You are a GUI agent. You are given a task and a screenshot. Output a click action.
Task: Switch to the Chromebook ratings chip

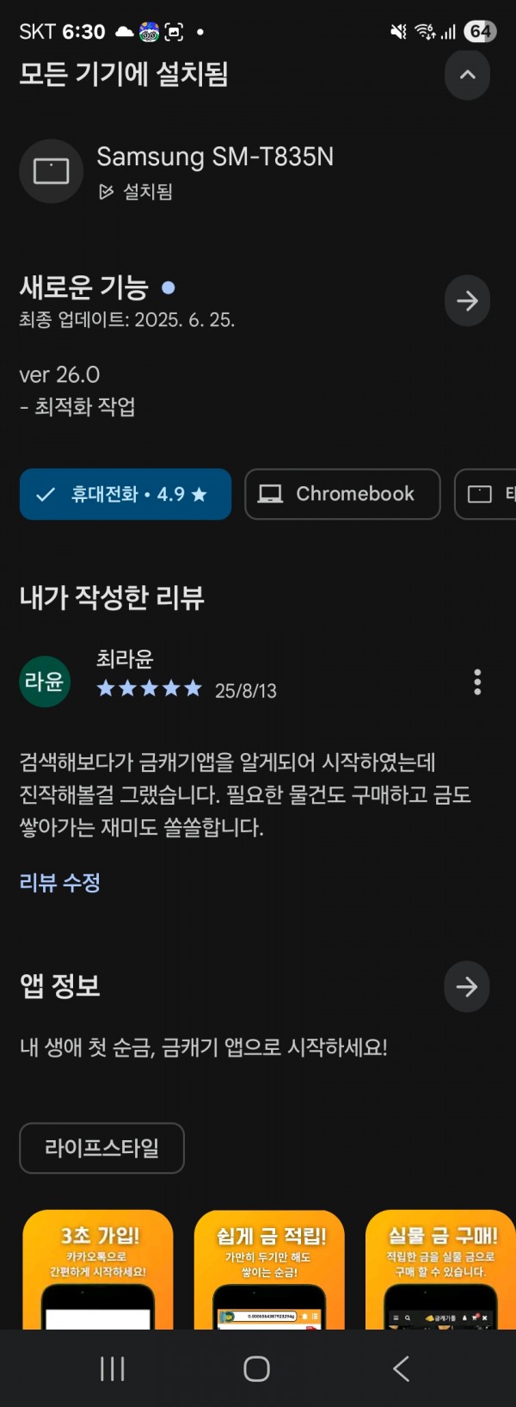pos(342,494)
